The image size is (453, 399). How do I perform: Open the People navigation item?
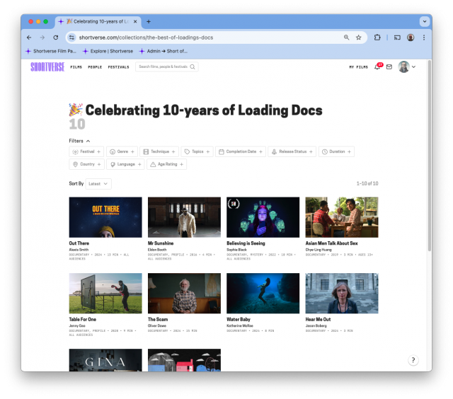[x=95, y=67]
